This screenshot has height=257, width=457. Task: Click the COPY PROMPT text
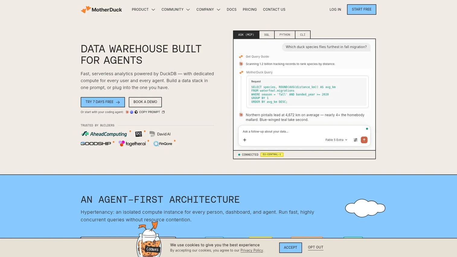point(149,112)
